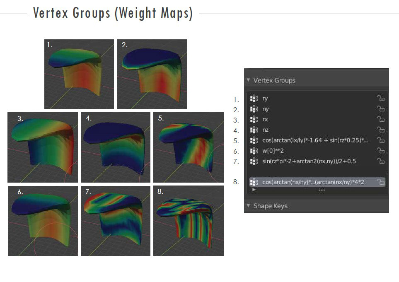Toggle the lock for w[0]**2 group
Viewport: 399px width, 282px height.
click(381, 150)
